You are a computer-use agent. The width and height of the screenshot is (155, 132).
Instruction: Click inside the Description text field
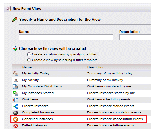point(135,37)
